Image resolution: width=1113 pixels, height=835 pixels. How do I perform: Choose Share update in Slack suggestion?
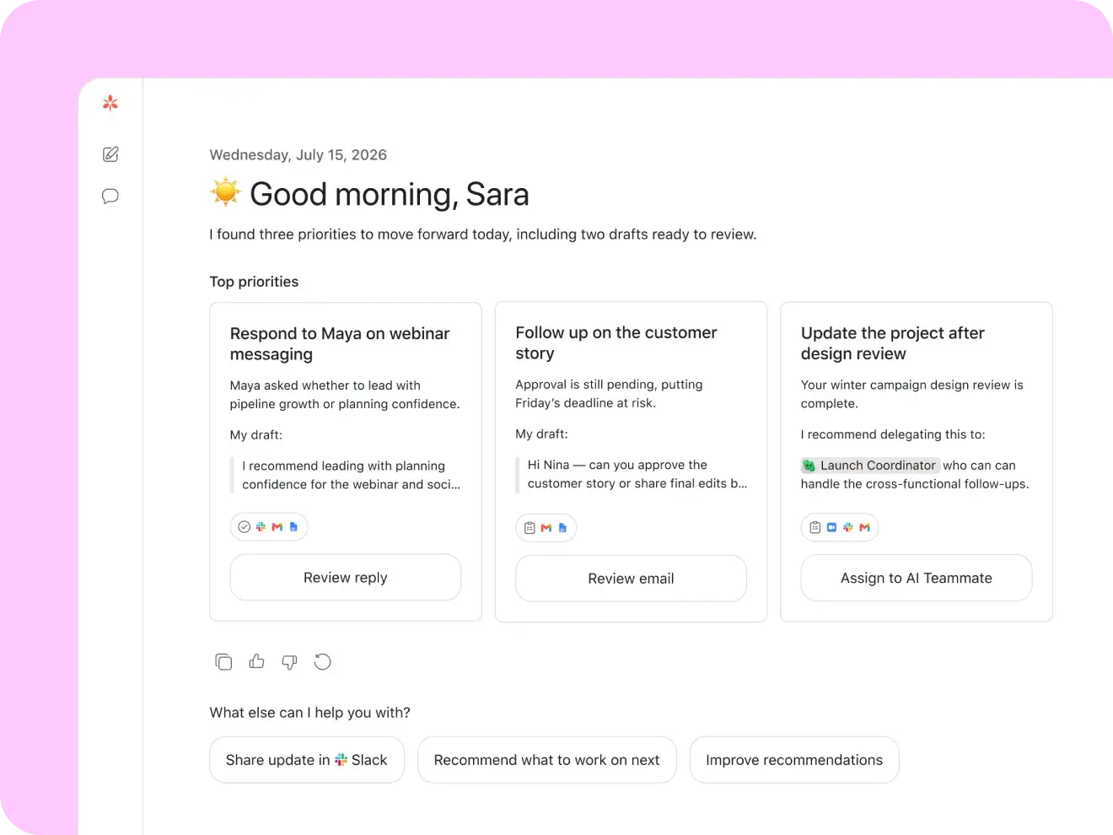[307, 760]
